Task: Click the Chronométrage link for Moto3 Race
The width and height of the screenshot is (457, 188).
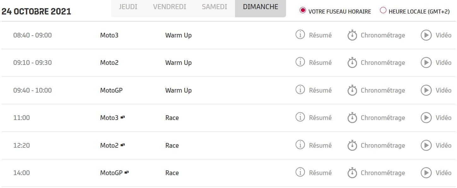Action: 383,118
